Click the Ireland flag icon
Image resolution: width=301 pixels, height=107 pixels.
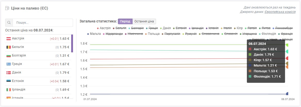coord(9,89)
